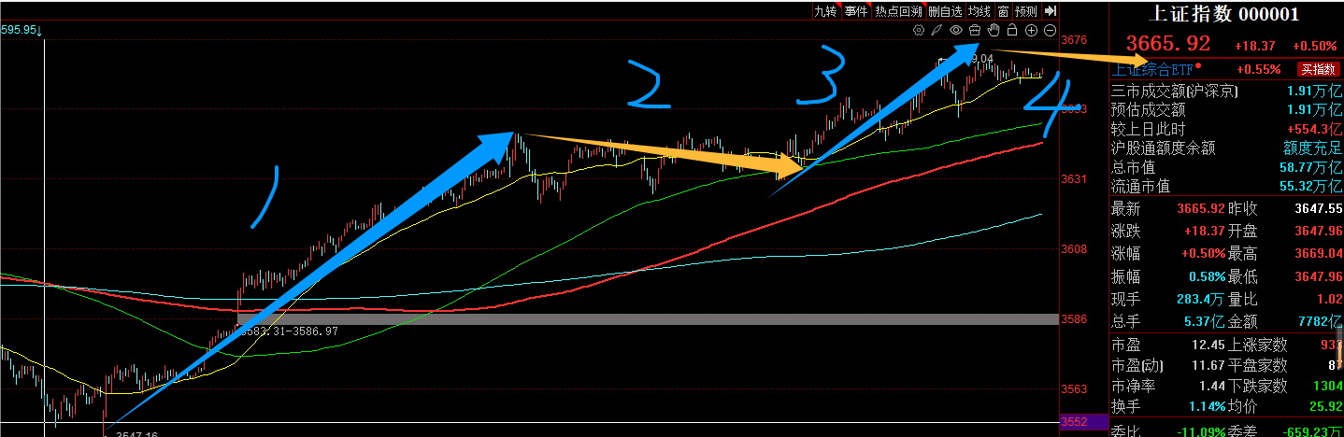Click the 市净率 1.44 value

pyautogui.click(x=1211, y=387)
